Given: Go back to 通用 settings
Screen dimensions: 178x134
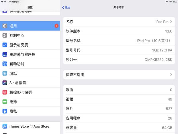Looking at the screenshot, I should click(66, 7).
